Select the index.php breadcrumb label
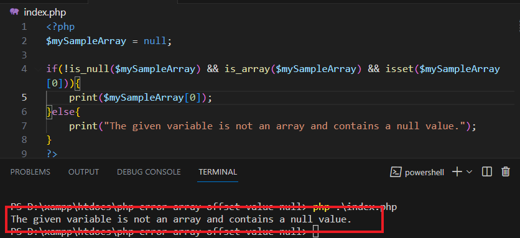Viewport: 520px width, 238px height. point(45,12)
